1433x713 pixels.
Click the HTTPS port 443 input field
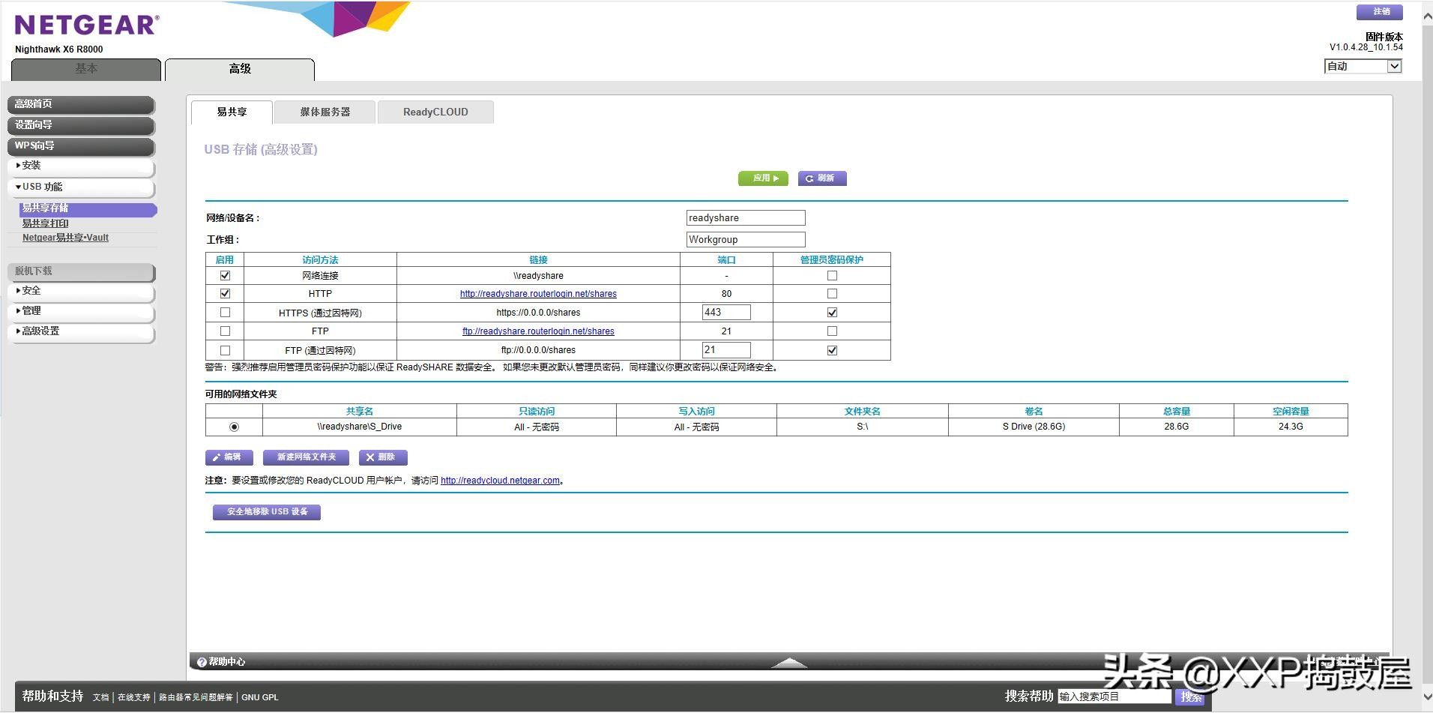click(726, 313)
